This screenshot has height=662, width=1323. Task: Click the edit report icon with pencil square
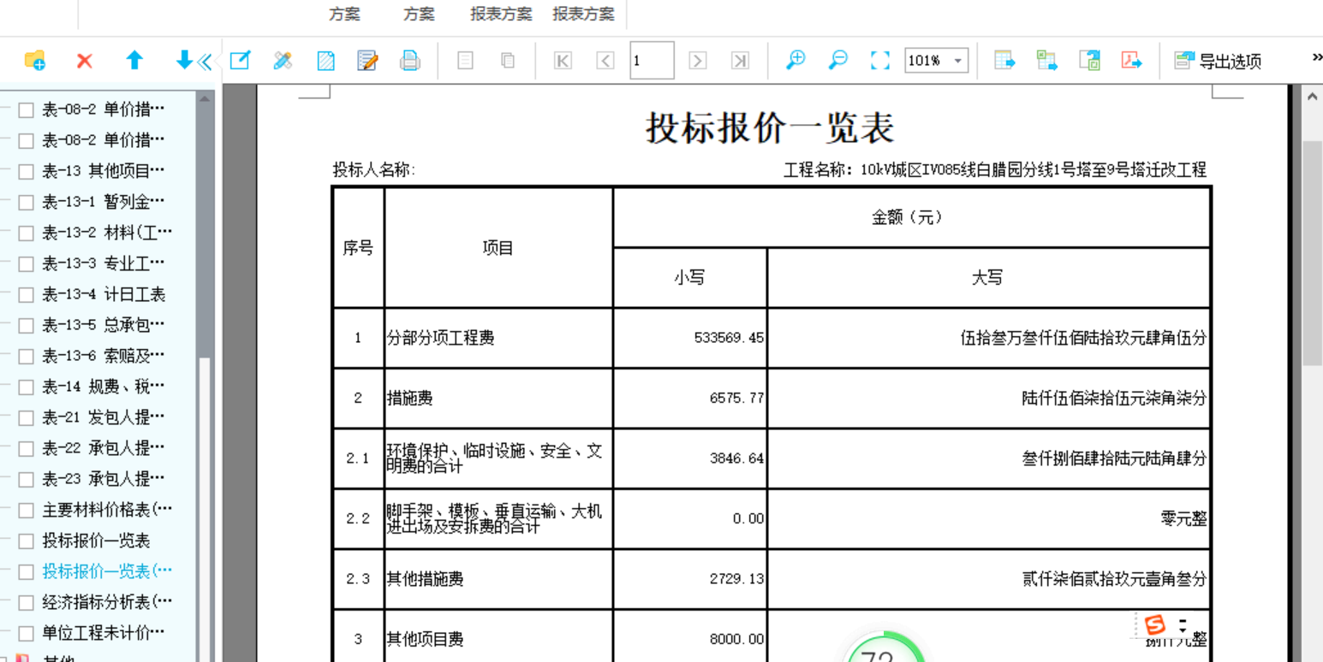pyautogui.click(x=241, y=61)
